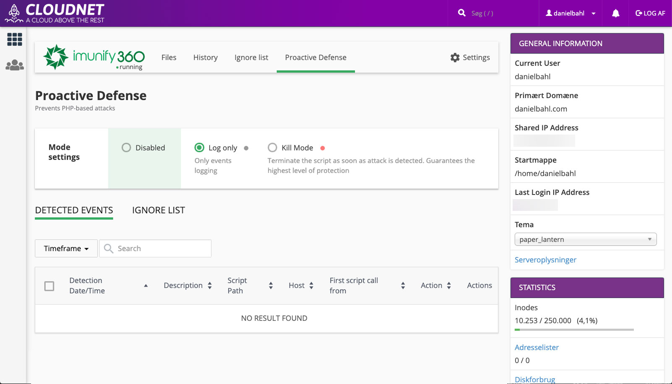Open the CloudNet rocket logo home

[55, 13]
